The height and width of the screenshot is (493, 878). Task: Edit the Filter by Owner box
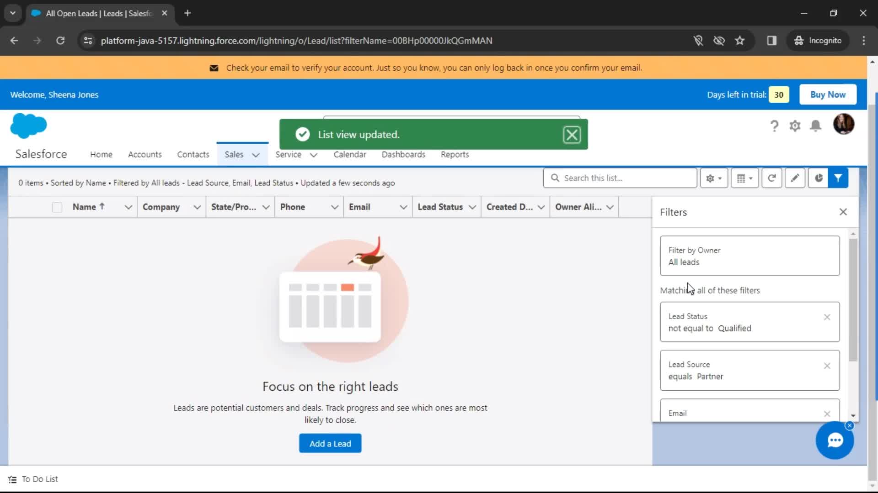tap(750, 256)
